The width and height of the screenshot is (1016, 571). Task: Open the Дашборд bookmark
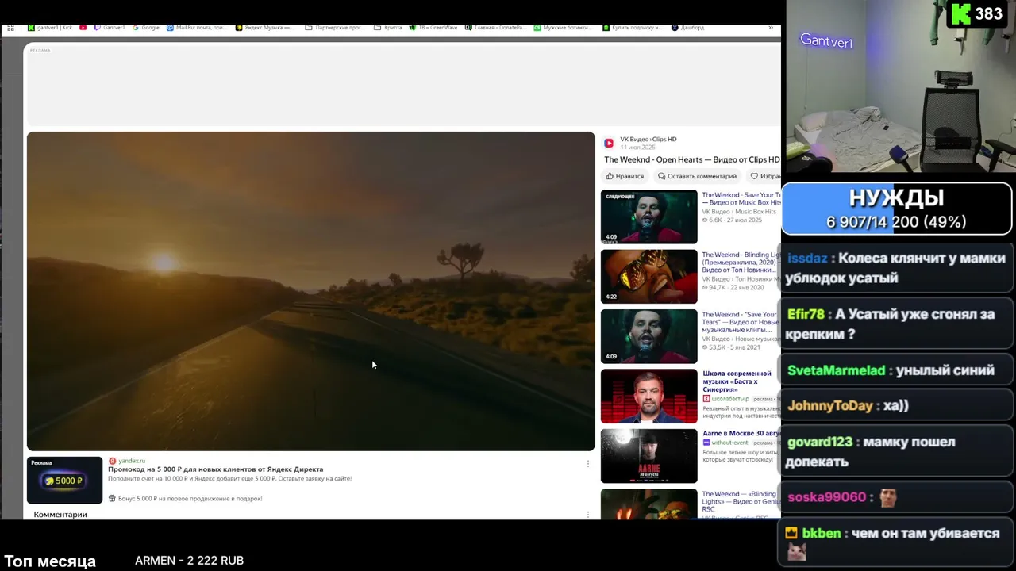(x=687, y=28)
